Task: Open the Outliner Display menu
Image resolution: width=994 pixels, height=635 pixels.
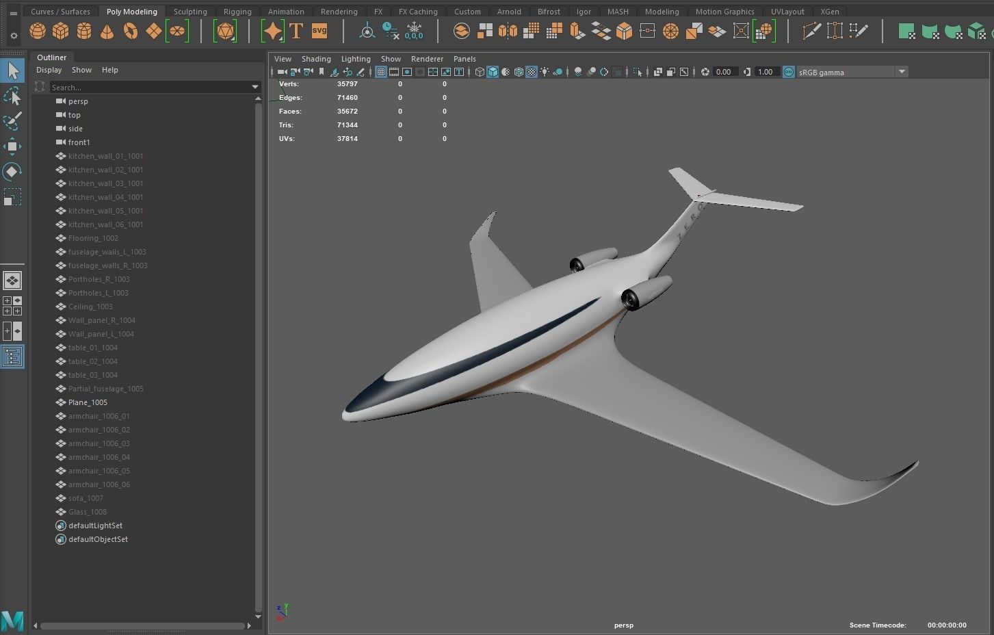Action: click(x=49, y=70)
